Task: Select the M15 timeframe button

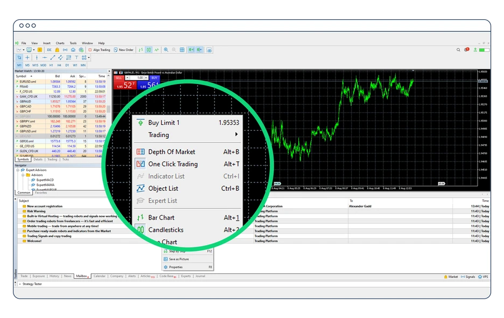Action: point(36,65)
